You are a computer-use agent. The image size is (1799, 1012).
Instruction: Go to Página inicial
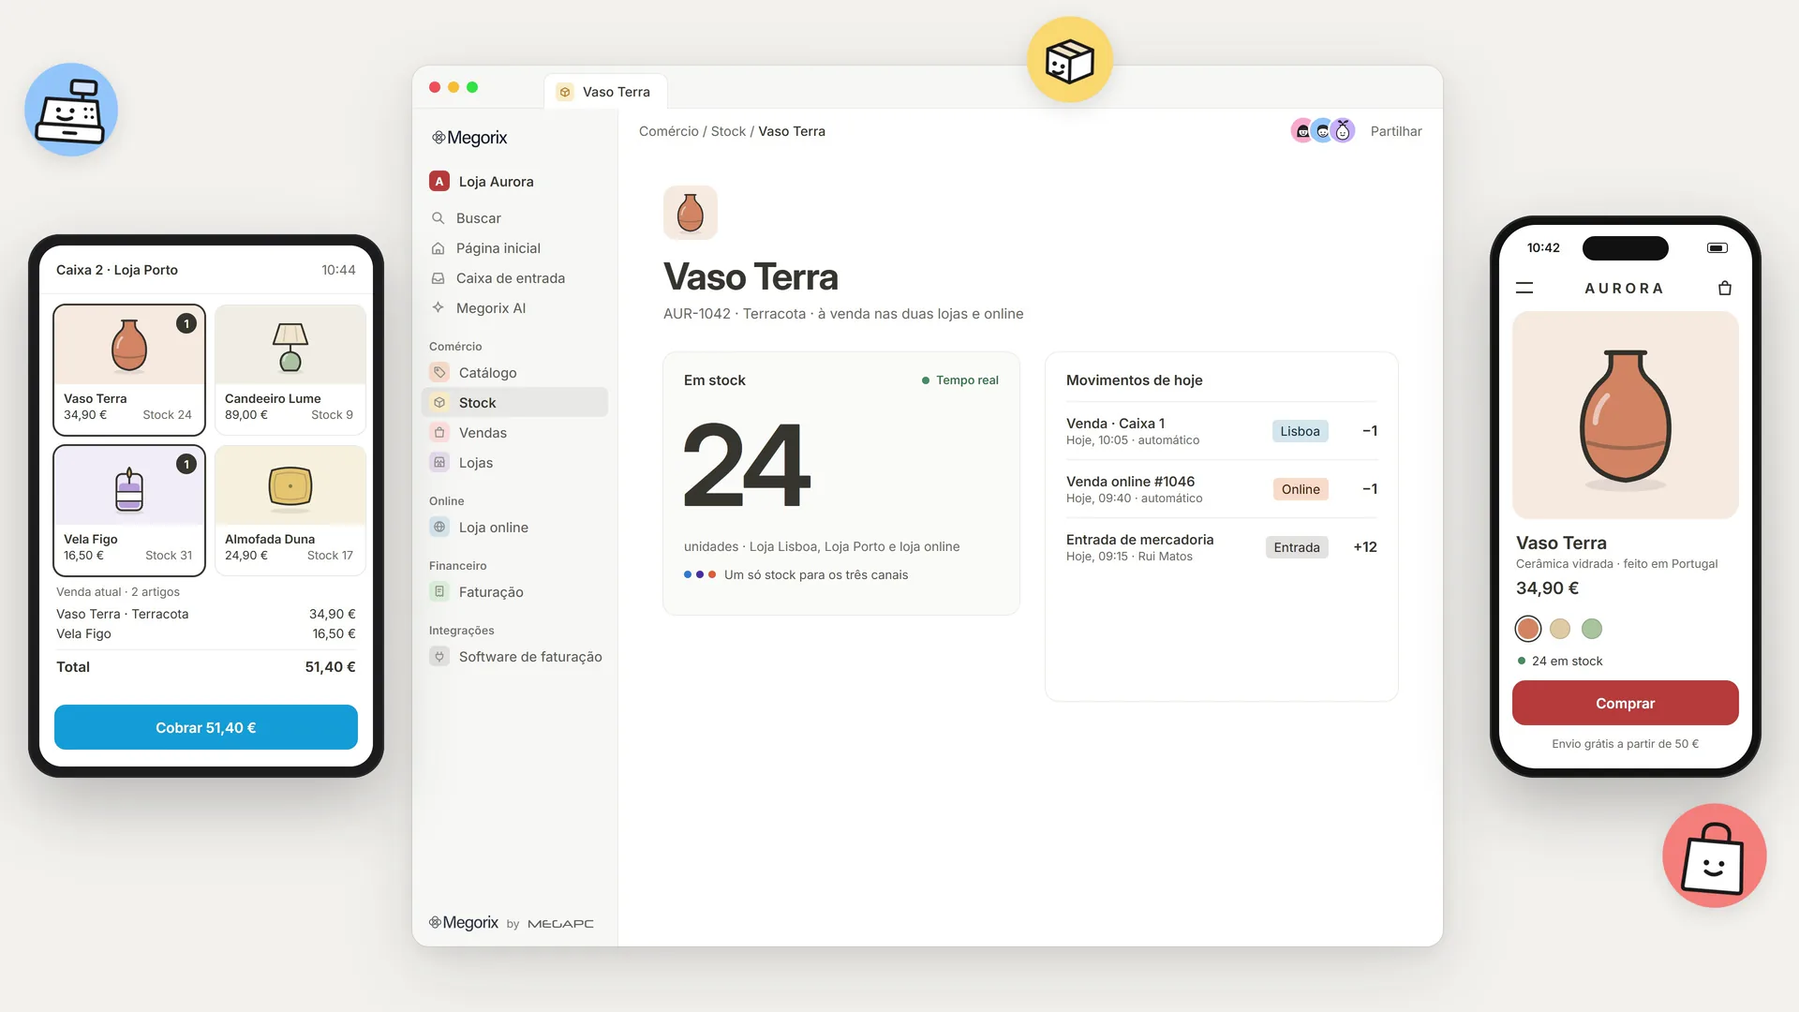(x=514, y=248)
